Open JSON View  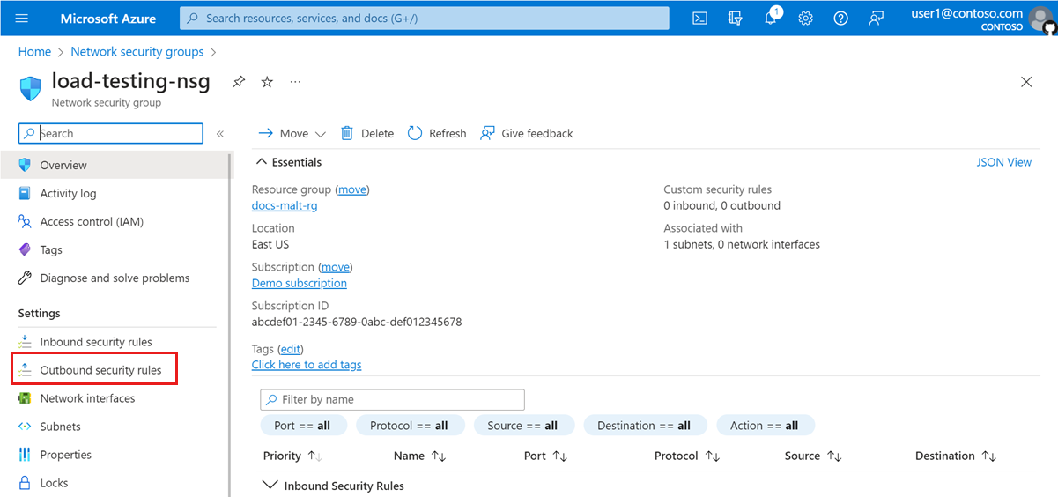coord(1004,162)
